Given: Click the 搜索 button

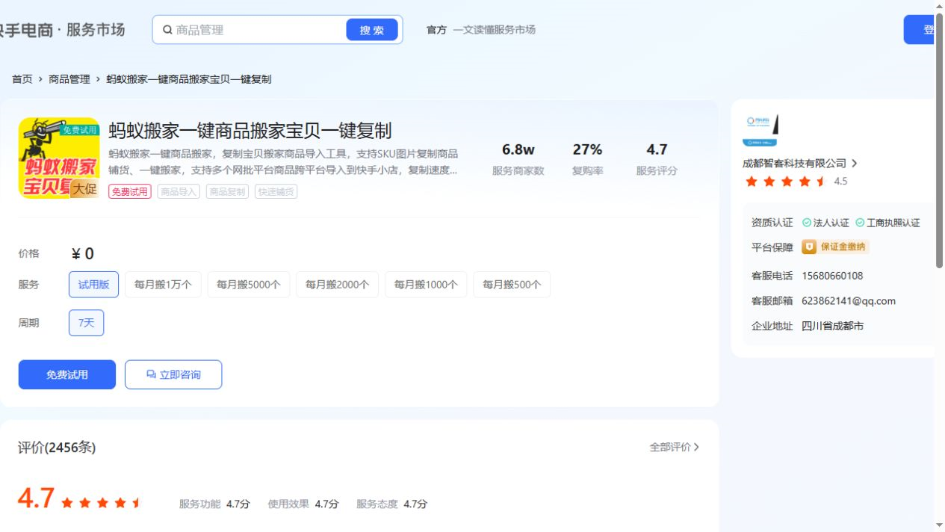Looking at the screenshot, I should coord(372,30).
